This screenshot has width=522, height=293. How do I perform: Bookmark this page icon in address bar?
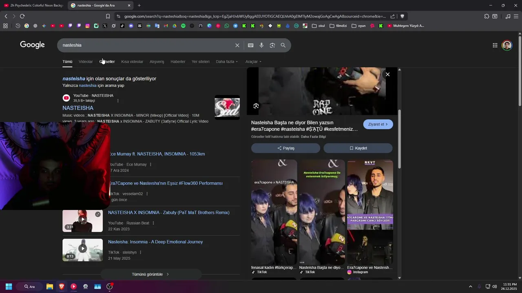pyautogui.click(x=108, y=16)
